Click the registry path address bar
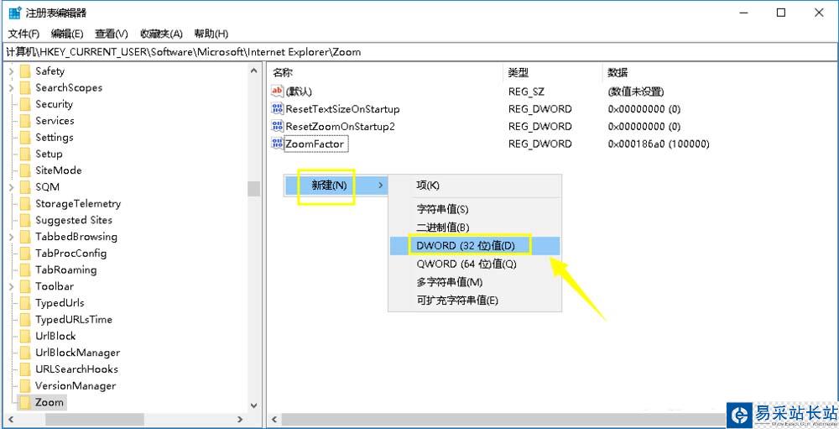Screen dimensions: 839x429 [x=419, y=52]
